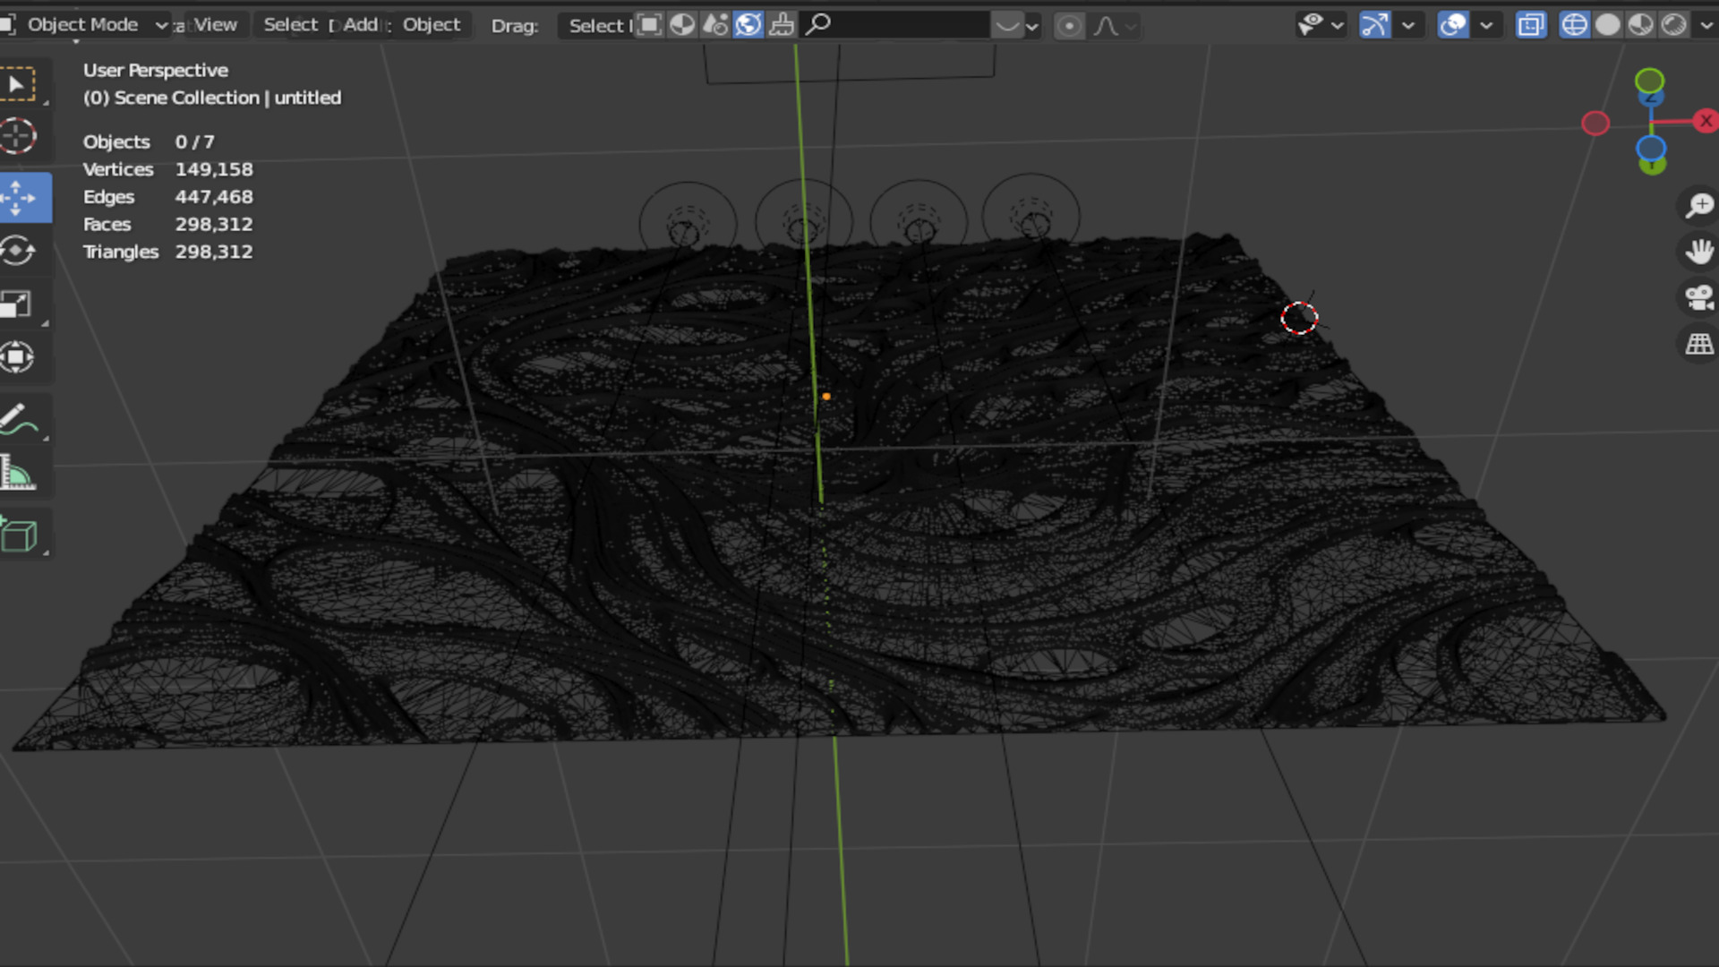Toggle X-ray mode
The image size is (1719, 967).
pos(1531,25)
